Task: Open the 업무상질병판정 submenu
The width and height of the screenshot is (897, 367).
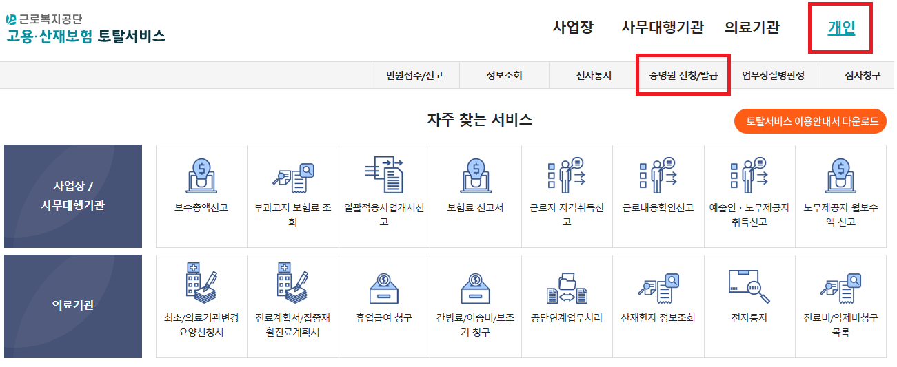Action: pos(773,76)
